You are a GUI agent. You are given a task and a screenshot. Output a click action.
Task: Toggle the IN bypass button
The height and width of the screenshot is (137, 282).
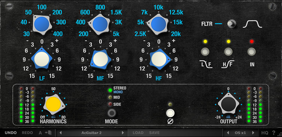tap(252, 52)
